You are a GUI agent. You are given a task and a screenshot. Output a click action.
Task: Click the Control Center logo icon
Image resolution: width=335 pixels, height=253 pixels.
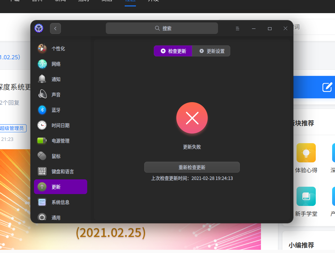coord(39,28)
